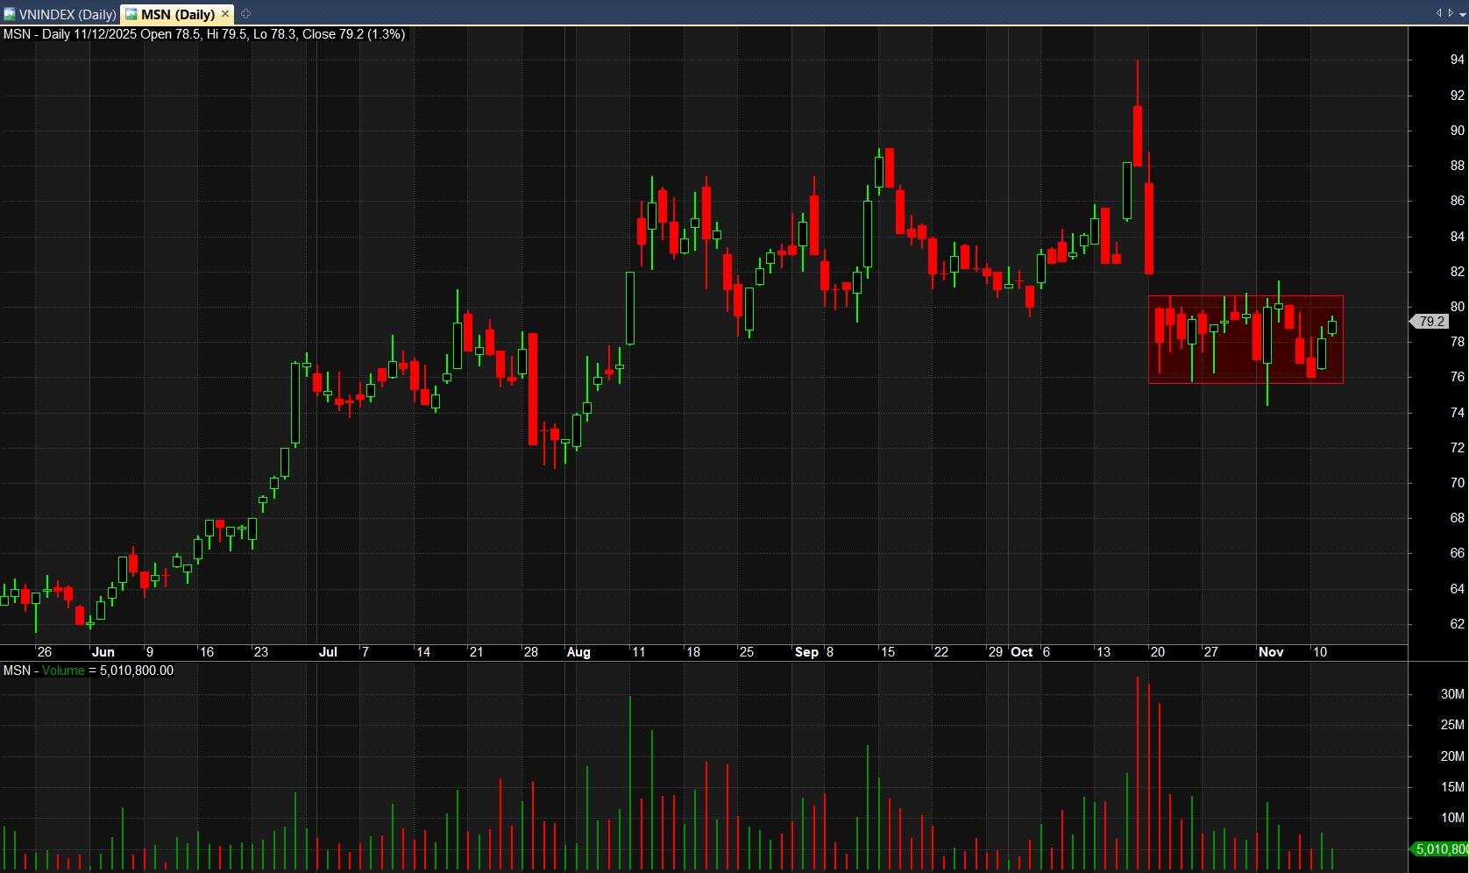This screenshot has width=1469, height=873.
Task: Click the MSN Volume pane title
Action: [x=89, y=671]
